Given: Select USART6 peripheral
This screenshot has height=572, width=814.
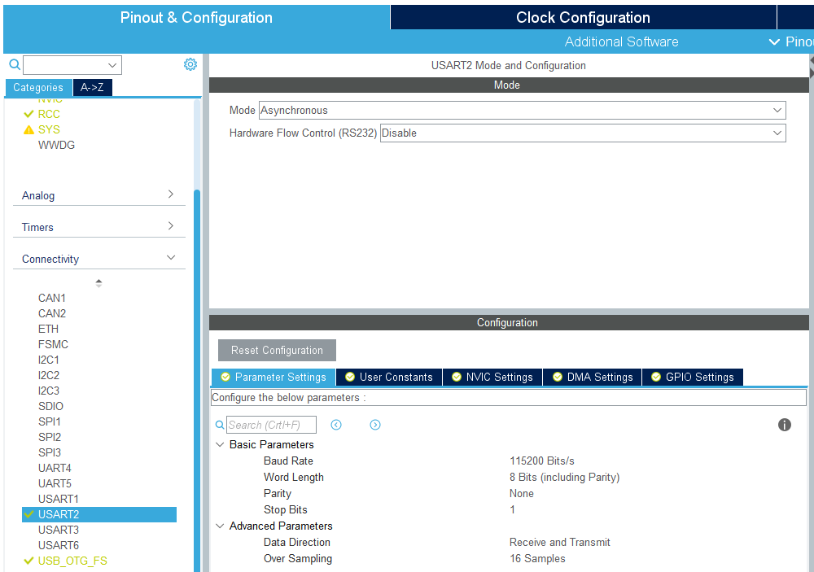Looking at the screenshot, I should click(58, 545).
